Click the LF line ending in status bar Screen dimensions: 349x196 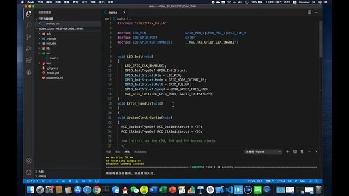290,181
